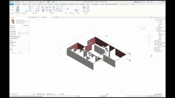The height and width of the screenshot is (98, 175).
Task: Click the Sync icon in quick access toolbar
Action: point(30,2)
